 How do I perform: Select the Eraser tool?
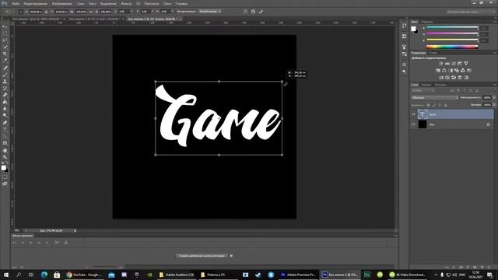tap(5, 95)
